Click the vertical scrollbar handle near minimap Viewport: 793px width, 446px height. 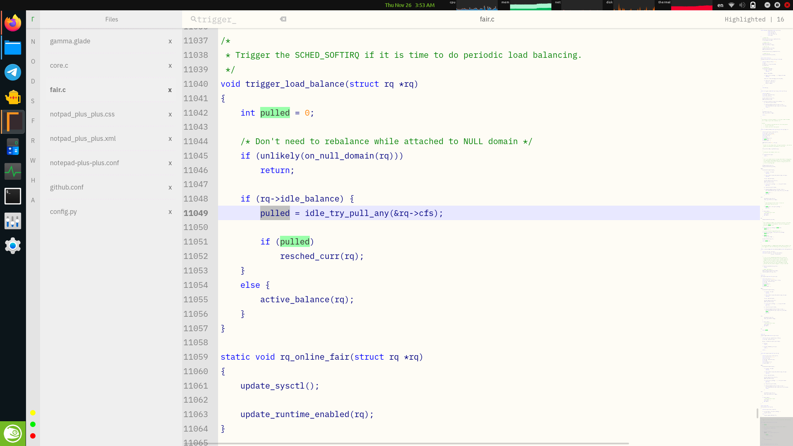point(757,413)
